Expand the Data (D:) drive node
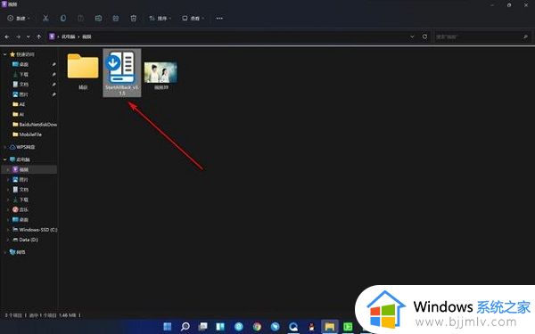535x334 pixels. tap(8, 240)
